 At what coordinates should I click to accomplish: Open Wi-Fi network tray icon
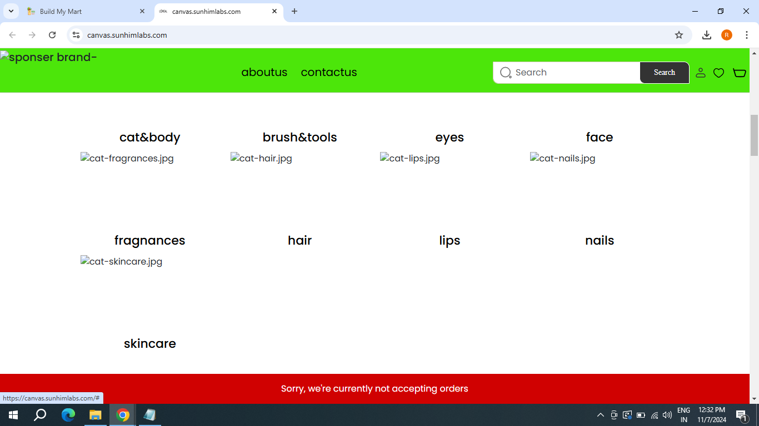[655, 415]
